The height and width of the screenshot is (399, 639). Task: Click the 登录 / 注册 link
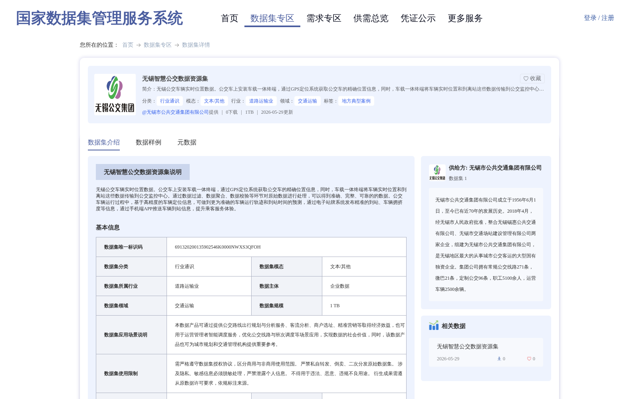(599, 18)
